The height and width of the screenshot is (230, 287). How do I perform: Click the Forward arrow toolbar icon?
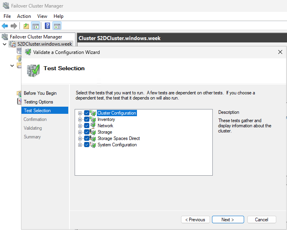tap(14, 26)
